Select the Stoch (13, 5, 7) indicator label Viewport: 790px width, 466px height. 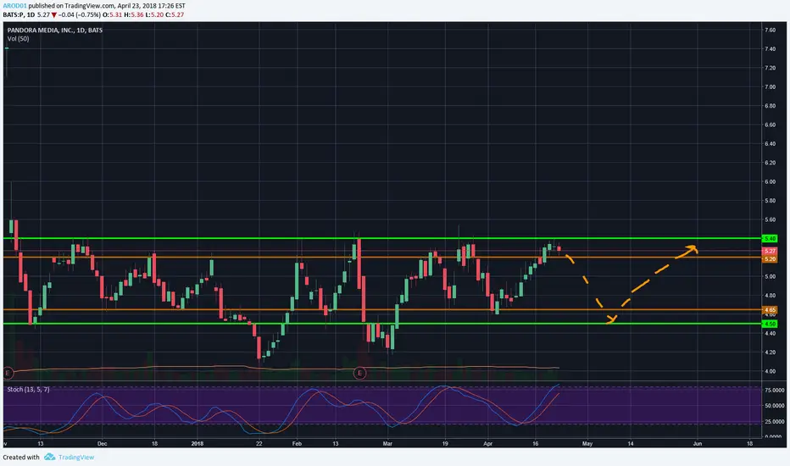[28, 390]
